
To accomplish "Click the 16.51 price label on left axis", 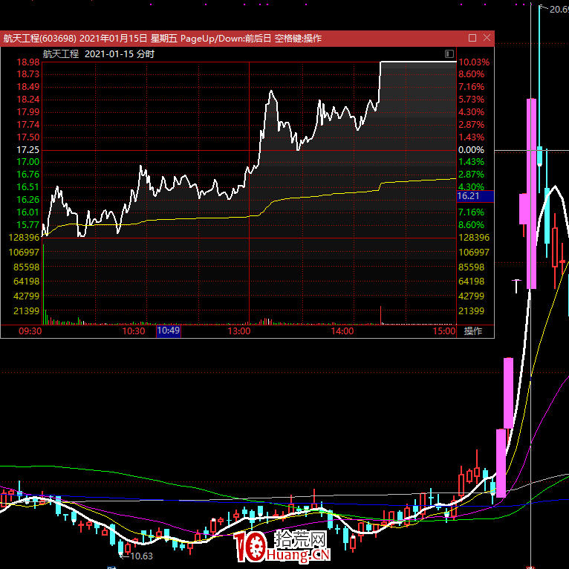I will 28,187.
